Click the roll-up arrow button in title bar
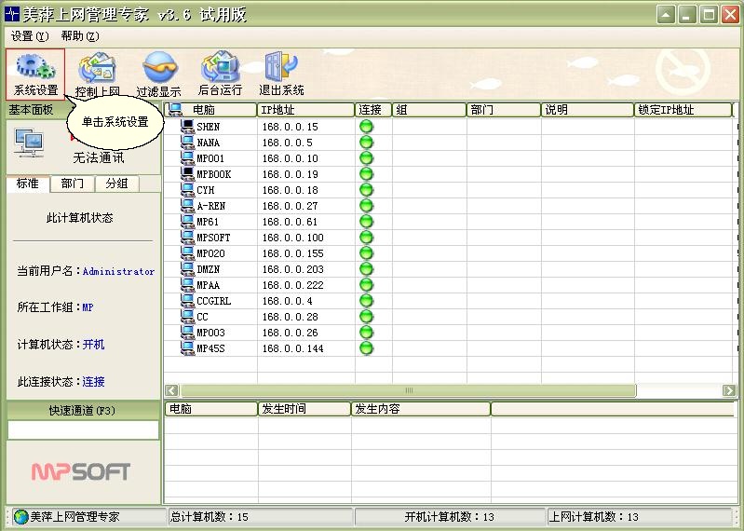This screenshot has height=531, width=744. point(666,15)
